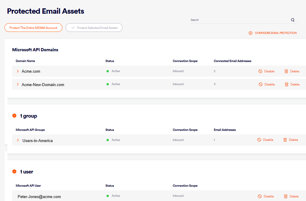306x201 pixels.
Task: Click Disable icon for Acme.com domain
Action: coord(260,71)
